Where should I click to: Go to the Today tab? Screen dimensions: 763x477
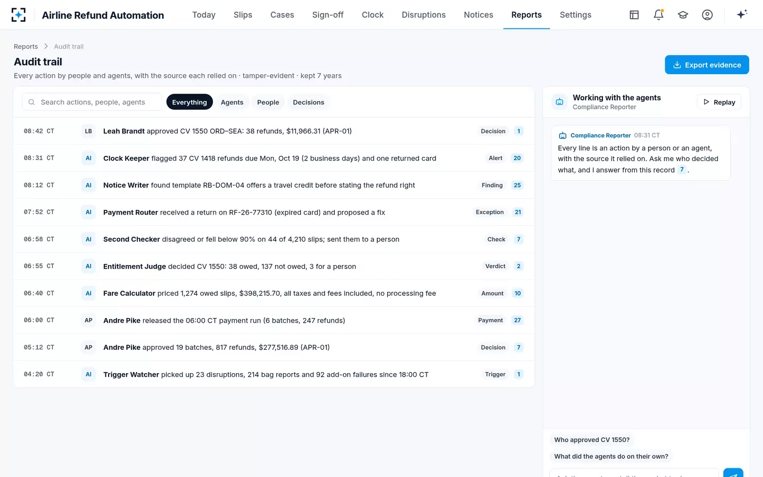204,15
